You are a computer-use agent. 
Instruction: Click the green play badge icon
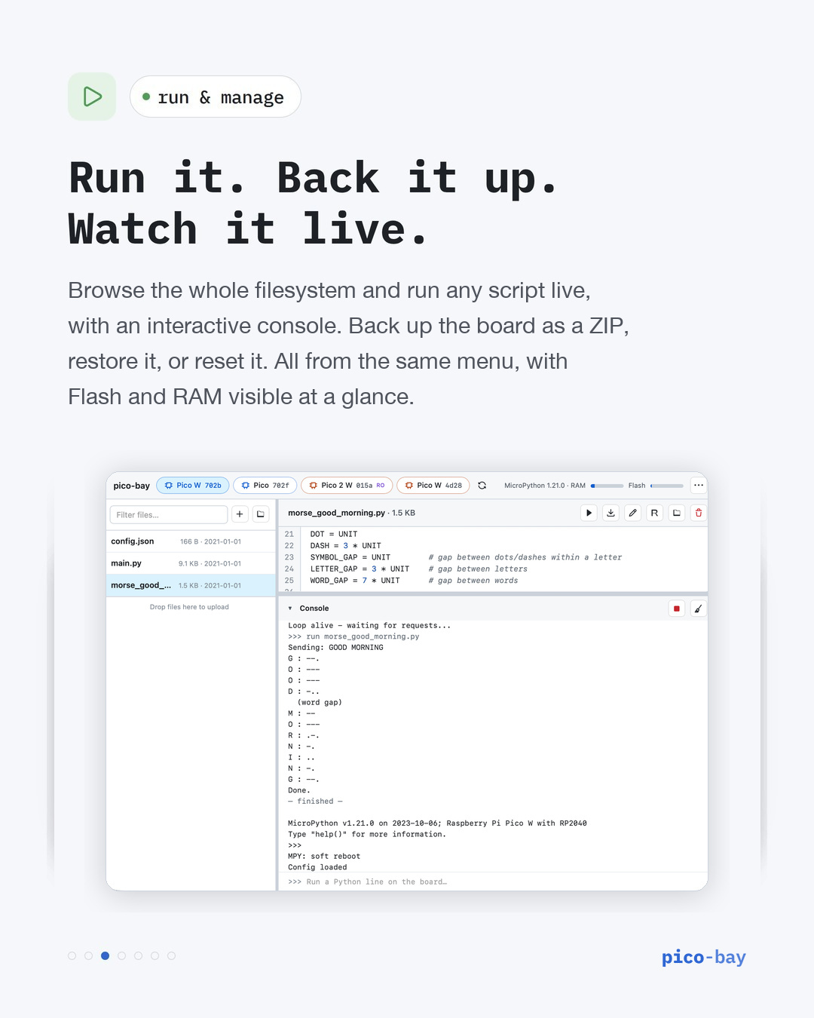92,97
